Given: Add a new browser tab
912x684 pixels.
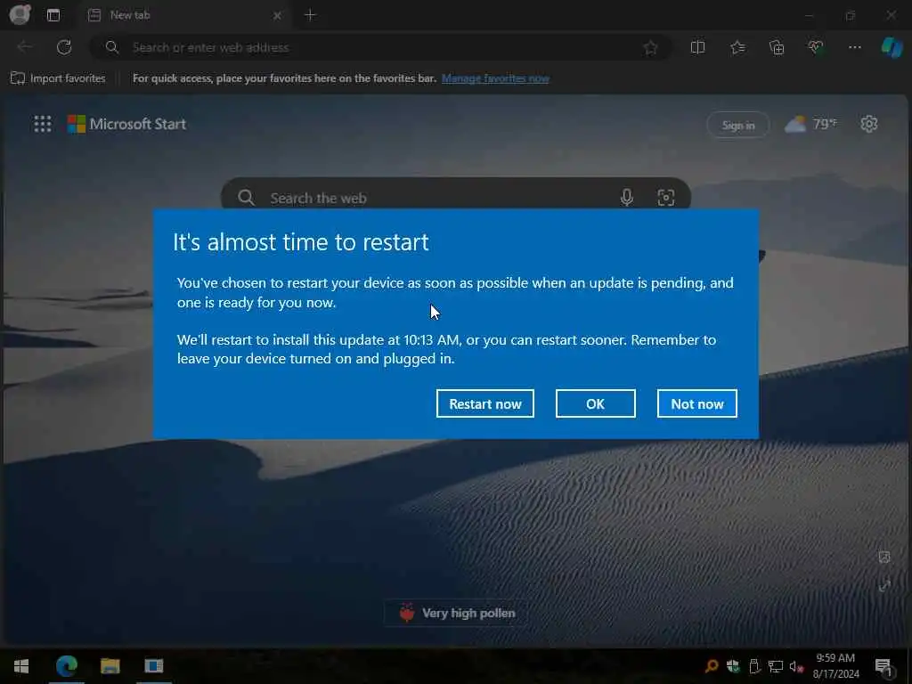Looking at the screenshot, I should click(x=310, y=15).
